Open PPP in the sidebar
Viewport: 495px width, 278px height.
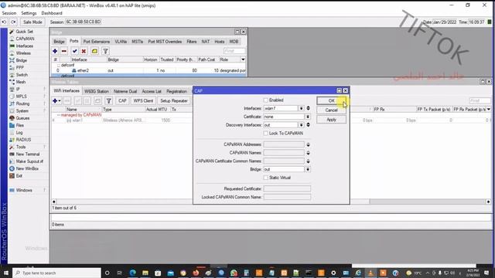[x=19, y=67]
